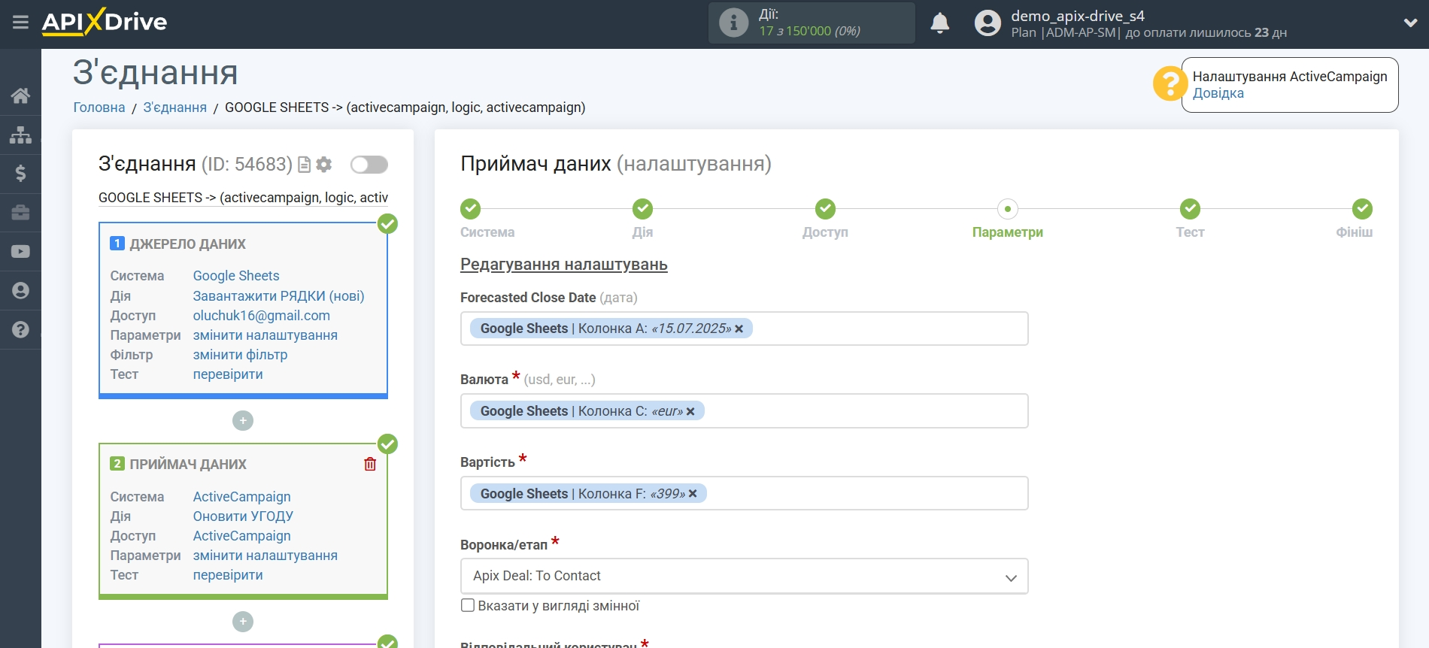
Task: Navigate to Головна breadcrumb
Action: tap(99, 107)
